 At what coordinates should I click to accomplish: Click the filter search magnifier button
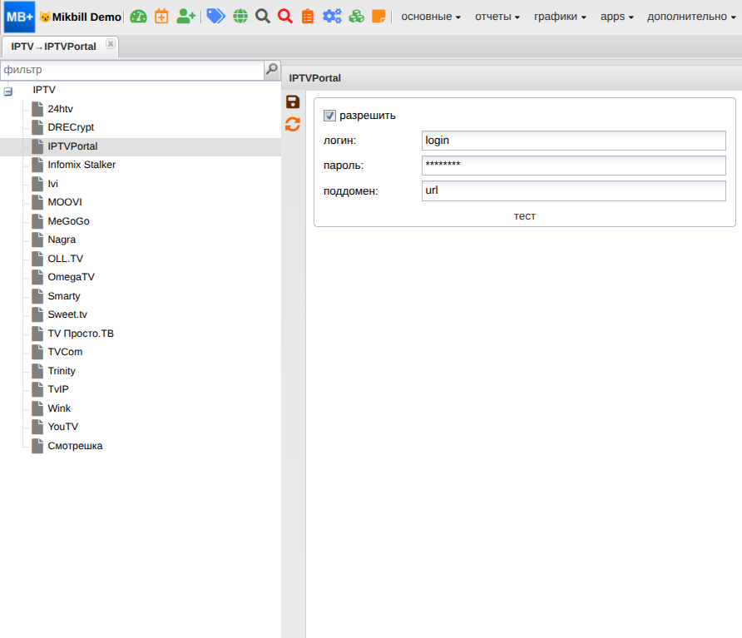272,70
